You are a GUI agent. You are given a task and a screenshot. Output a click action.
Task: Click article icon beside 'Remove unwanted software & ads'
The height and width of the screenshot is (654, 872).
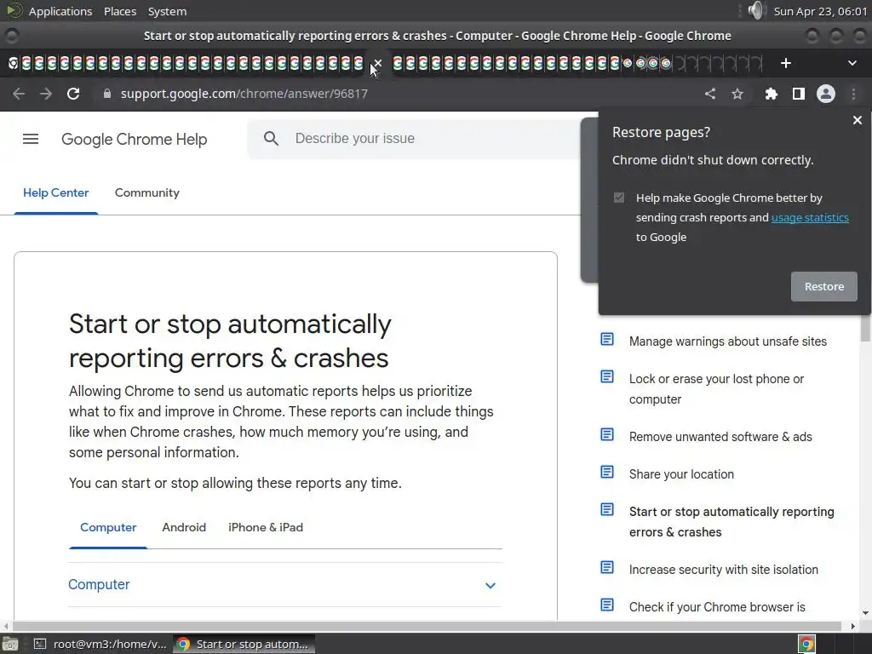[x=607, y=434]
